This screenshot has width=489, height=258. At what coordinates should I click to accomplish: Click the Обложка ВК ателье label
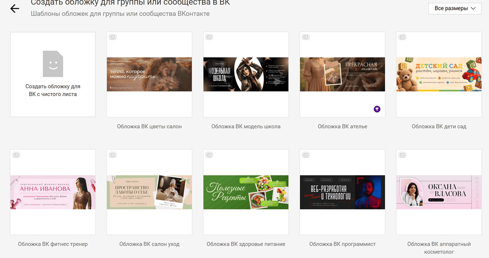[x=342, y=126]
